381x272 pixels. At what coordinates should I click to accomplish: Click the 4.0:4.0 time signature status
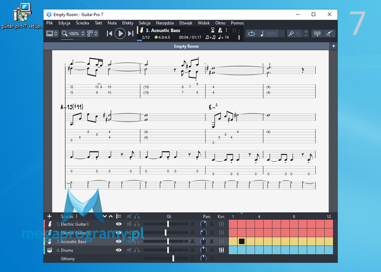[162, 38]
